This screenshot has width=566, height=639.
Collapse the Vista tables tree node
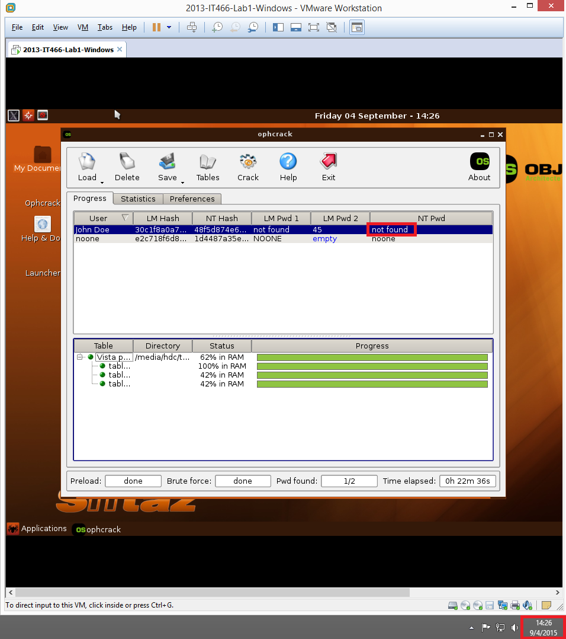point(80,357)
